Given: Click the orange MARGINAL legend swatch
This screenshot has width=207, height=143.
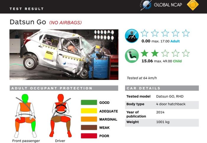Looking at the screenshot, I should click(x=89, y=119).
